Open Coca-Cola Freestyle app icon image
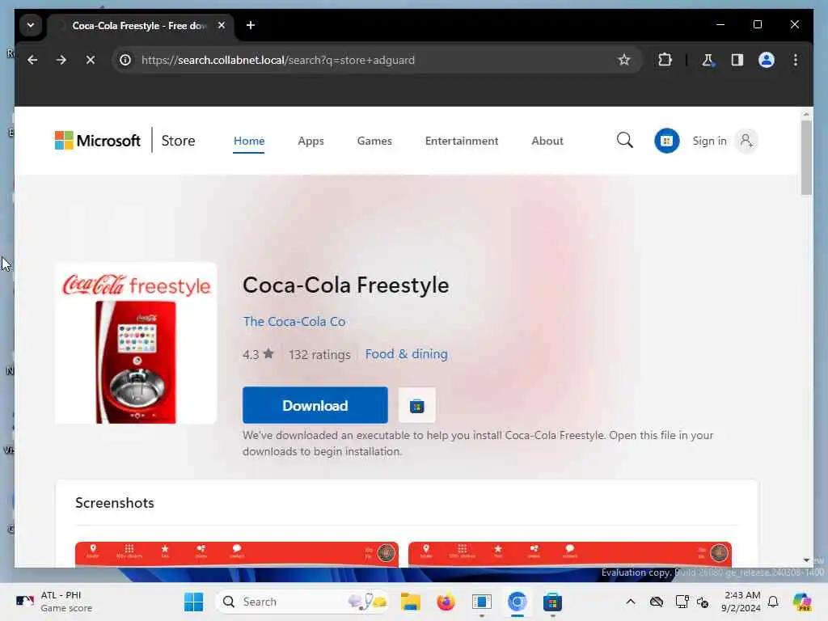Image resolution: width=828 pixels, height=621 pixels. tap(136, 343)
